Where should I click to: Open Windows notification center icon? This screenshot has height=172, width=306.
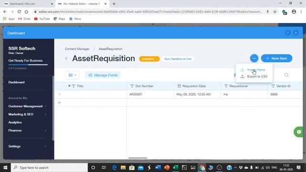(298, 168)
